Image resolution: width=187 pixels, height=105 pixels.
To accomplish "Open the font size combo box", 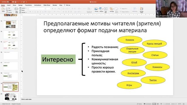I will tap(49, 9).
